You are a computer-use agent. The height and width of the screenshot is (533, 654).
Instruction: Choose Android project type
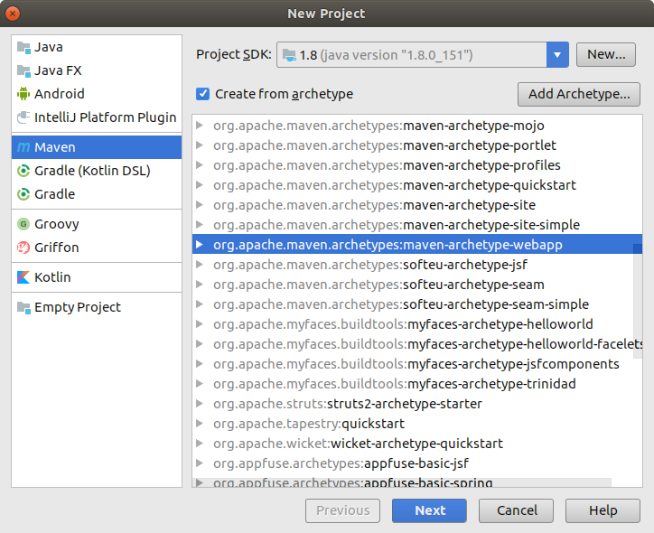click(x=97, y=94)
